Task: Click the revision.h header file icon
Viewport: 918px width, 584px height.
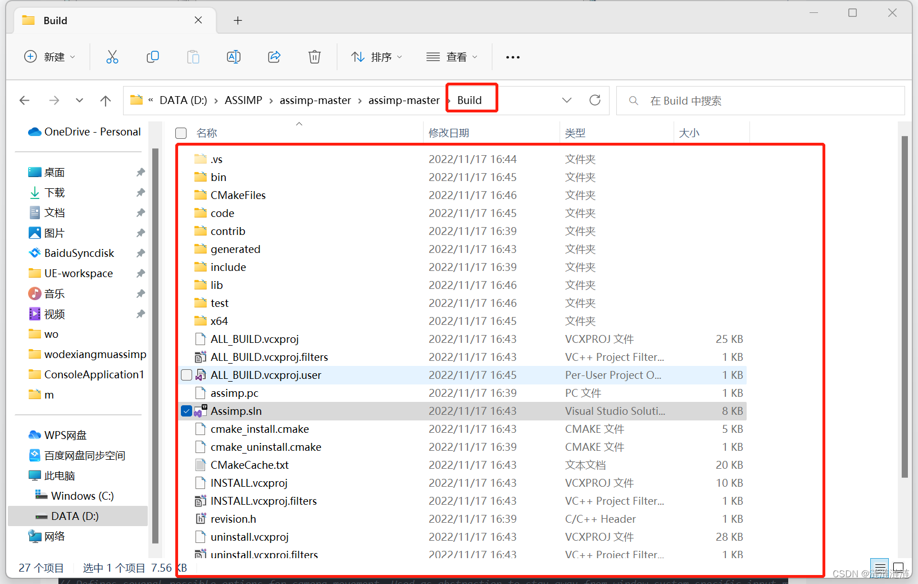Action: click(201, 519)
